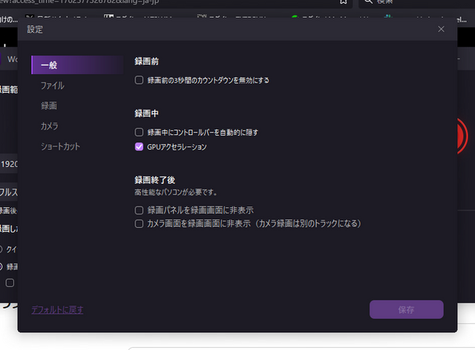The width and height of the screenshot is (475, 350).
Task: Toggle 録画中にコントロールバーを自動的に隠す checkbox
Action: pos(139,132)
